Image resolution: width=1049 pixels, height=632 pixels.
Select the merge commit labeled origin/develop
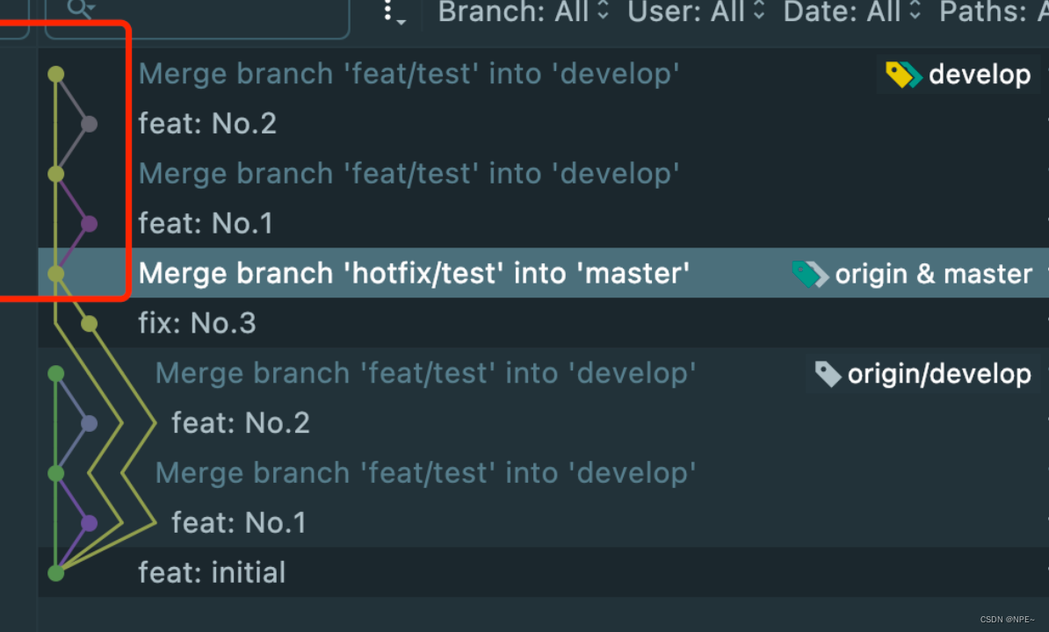pyautogui.click(x=425, y=374)
